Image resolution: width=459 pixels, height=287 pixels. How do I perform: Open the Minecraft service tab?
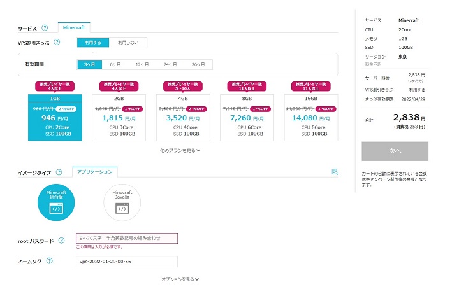[x=74, y=27]
